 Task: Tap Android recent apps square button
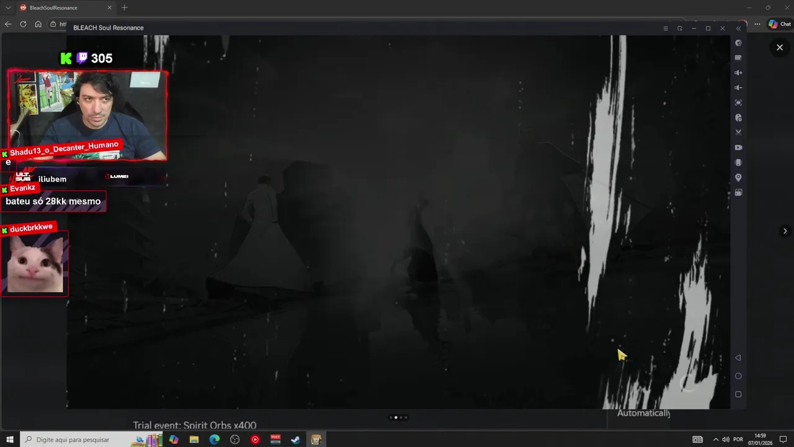point(738,394)
